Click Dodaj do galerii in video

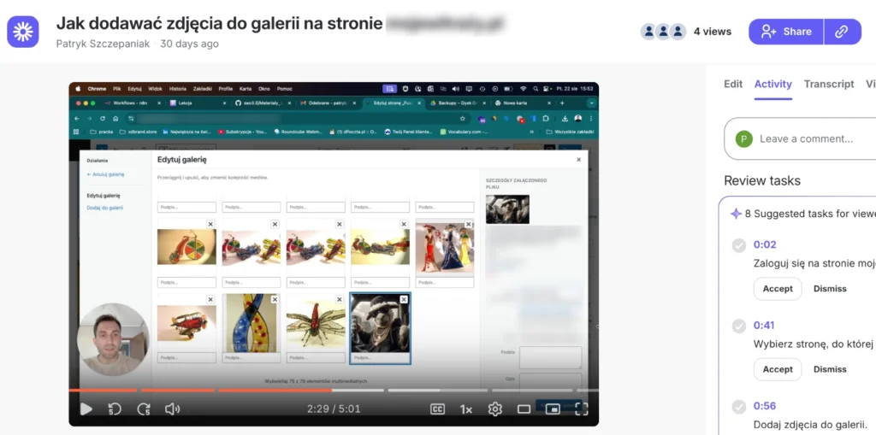(x=105, y=208)
